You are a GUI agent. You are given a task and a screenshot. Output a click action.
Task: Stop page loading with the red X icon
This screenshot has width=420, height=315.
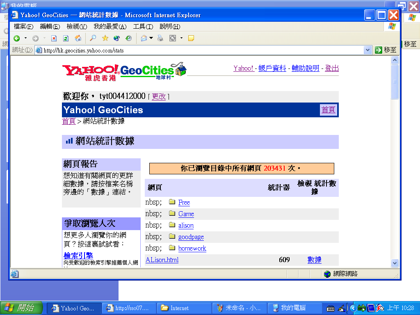pos(54,38)
